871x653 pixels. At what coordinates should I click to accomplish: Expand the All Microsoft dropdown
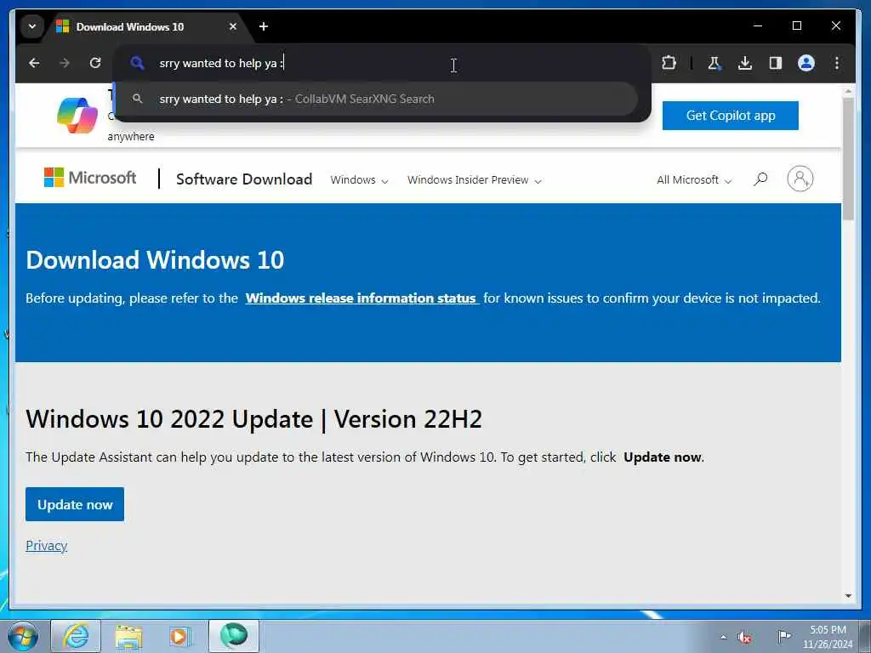click(x=694, y=180)
